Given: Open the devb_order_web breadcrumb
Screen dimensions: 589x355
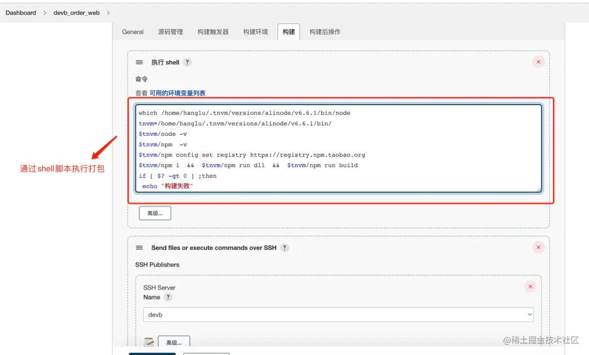Looking at the screenshot, I should [x=76, y=13].
